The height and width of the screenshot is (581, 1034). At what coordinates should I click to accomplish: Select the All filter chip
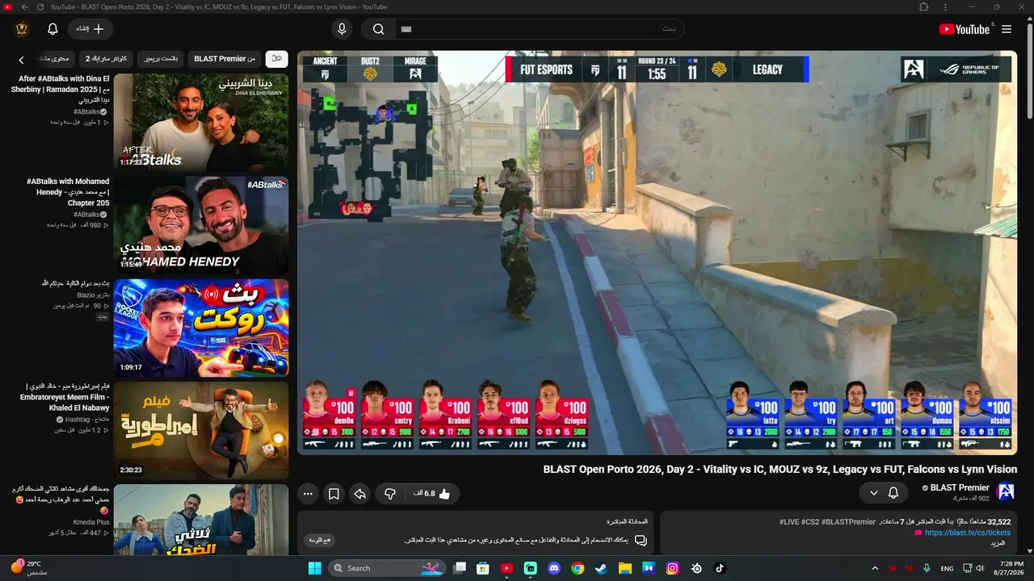(x=277, y=59)
